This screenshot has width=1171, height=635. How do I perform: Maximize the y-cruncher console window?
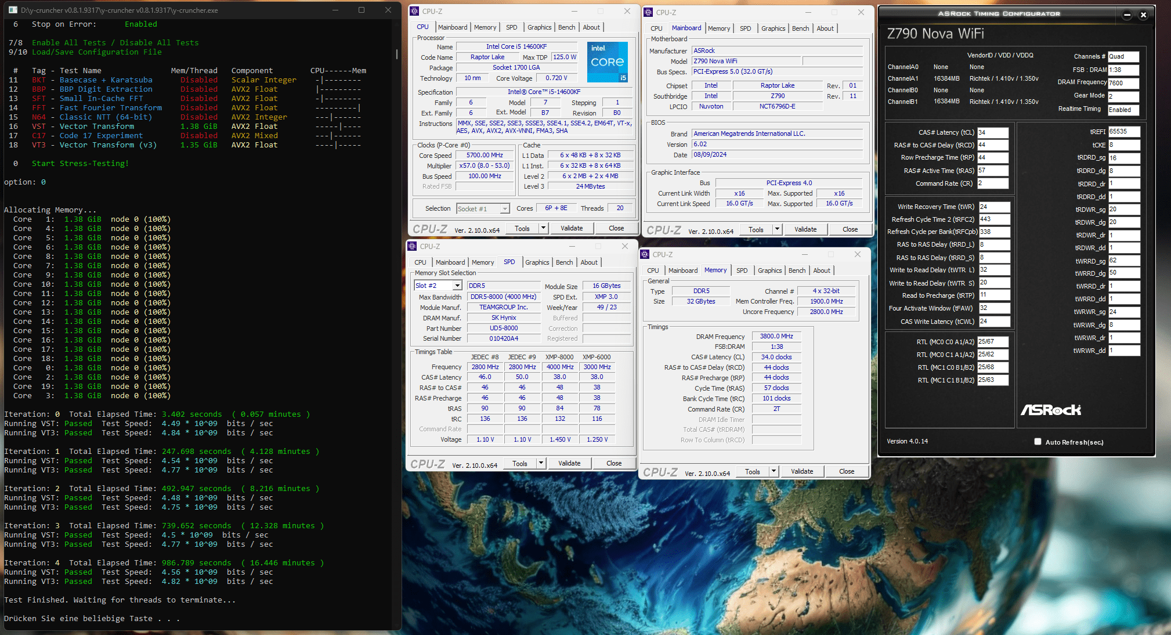point(362,10)
